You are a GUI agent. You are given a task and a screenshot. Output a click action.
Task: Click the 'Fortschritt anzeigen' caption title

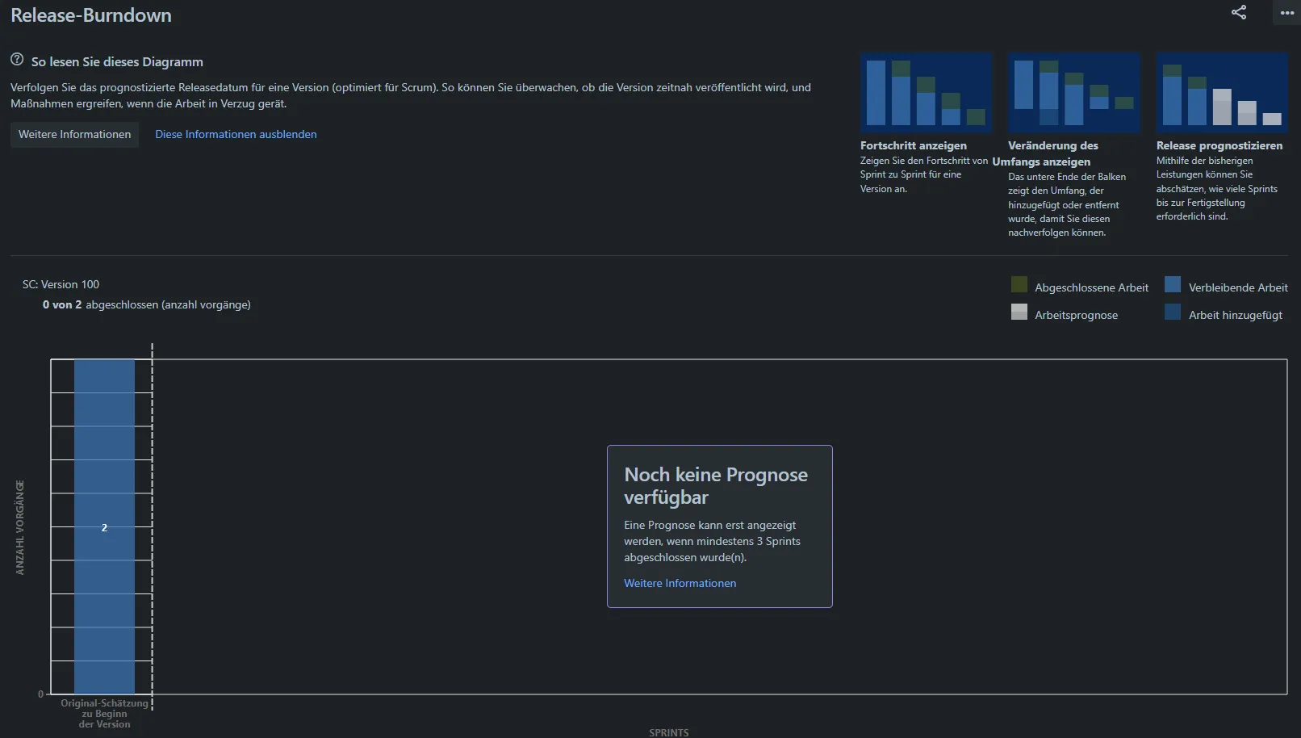[x=914, y=145]
